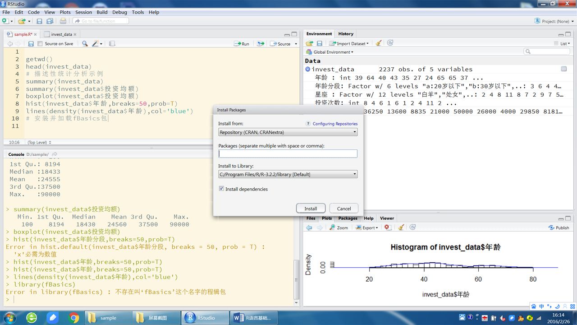Clear all plots with the broom icon in Plots pane
Viewport: 577px width, 325px height.
[401, 227]
